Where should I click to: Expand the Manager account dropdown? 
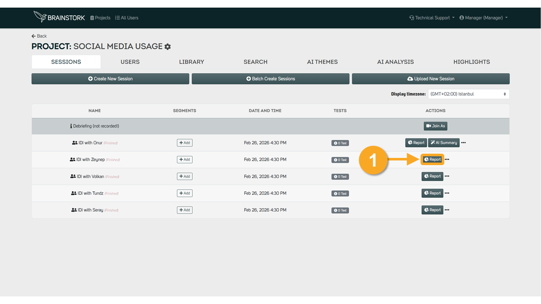pos(484,18)
